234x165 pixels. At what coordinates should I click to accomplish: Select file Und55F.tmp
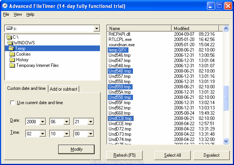coord(119,103)
